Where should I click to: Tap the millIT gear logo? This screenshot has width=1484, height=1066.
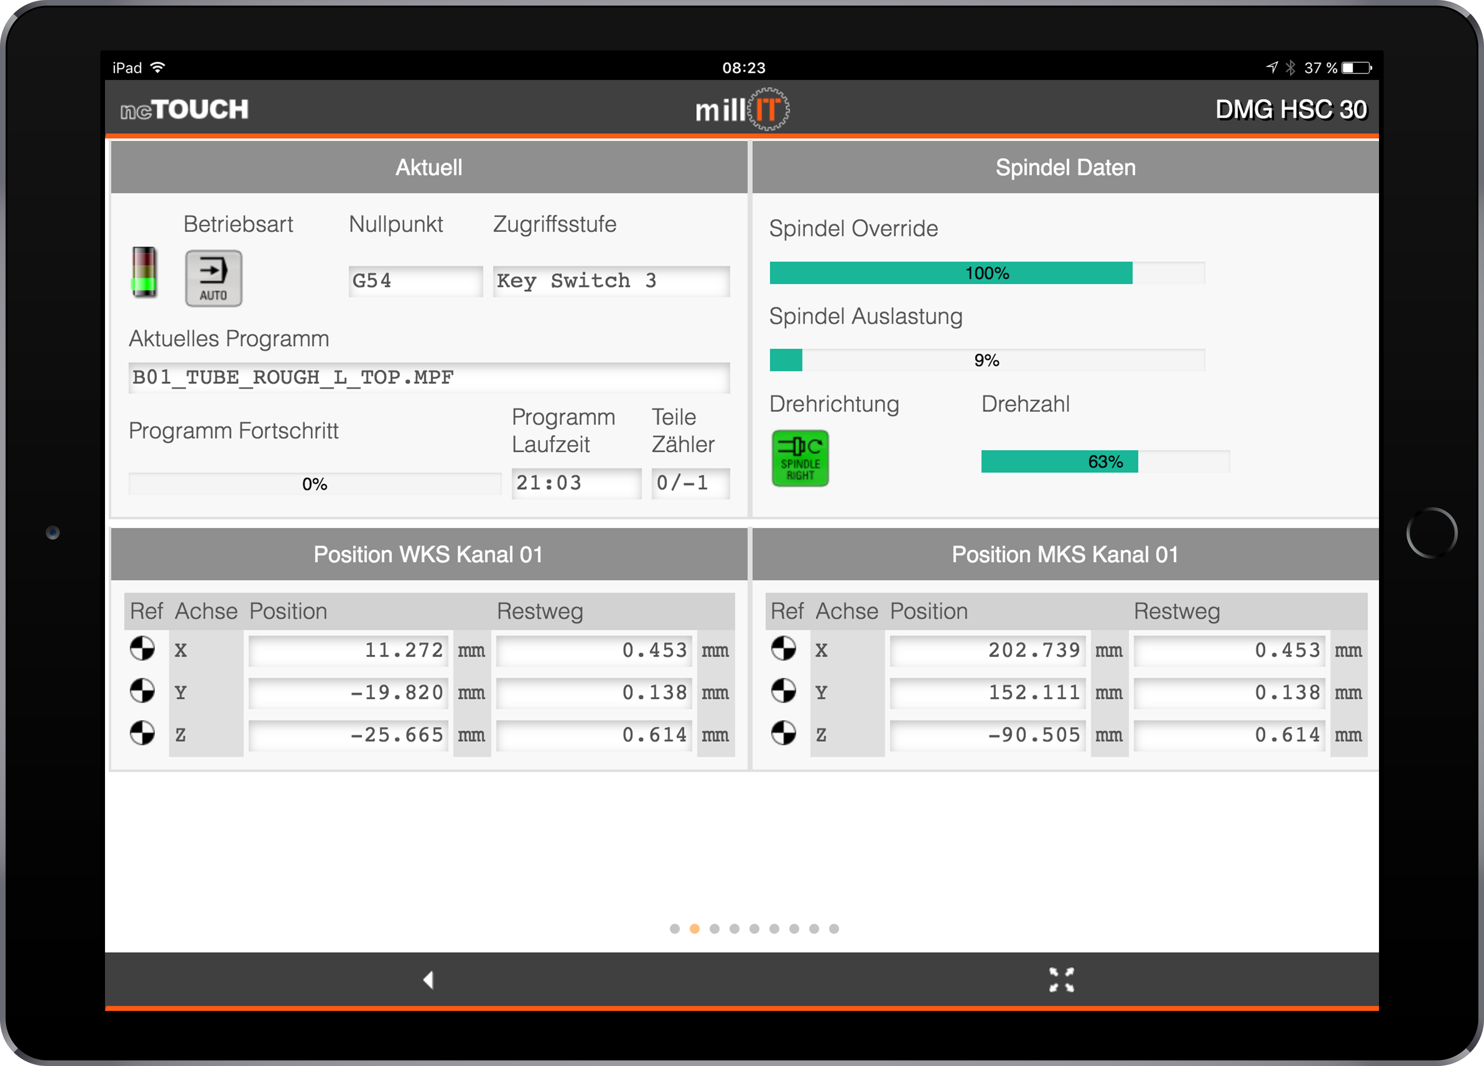(x=742, y=109)
